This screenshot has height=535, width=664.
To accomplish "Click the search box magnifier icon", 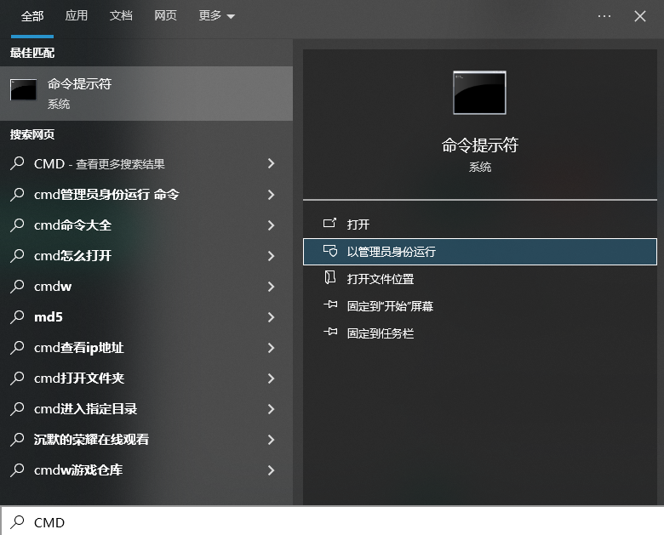I will tap(17, 522).
